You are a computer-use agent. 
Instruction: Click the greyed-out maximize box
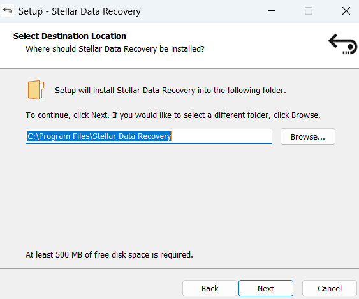tap(309, 11)
